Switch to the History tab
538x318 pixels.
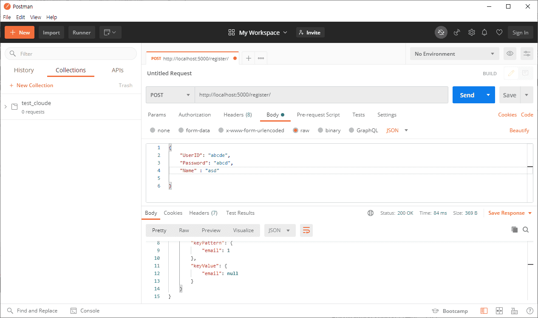(x=24, y=70)
